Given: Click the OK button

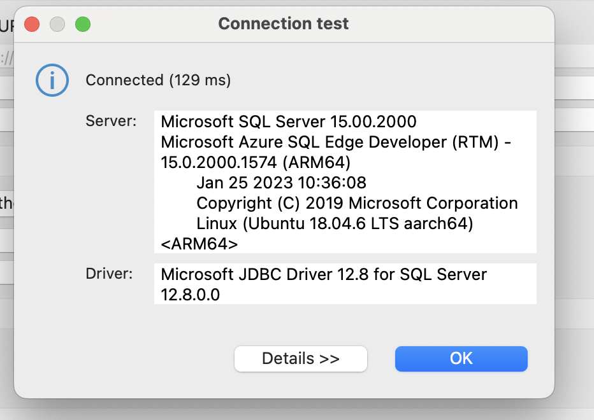Looking at the screenshot, I should click(x=461, y=359).
